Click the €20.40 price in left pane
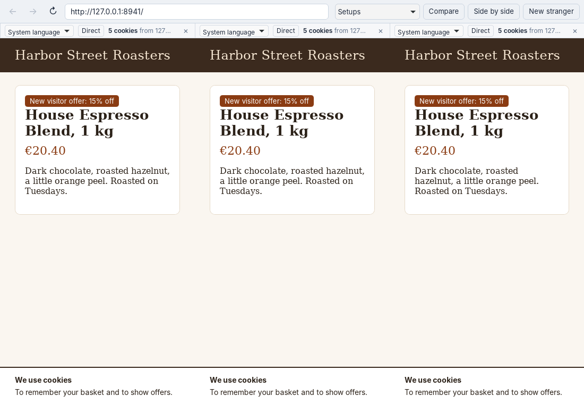This screenshot has width=584, height=404. tap(45, 151)
